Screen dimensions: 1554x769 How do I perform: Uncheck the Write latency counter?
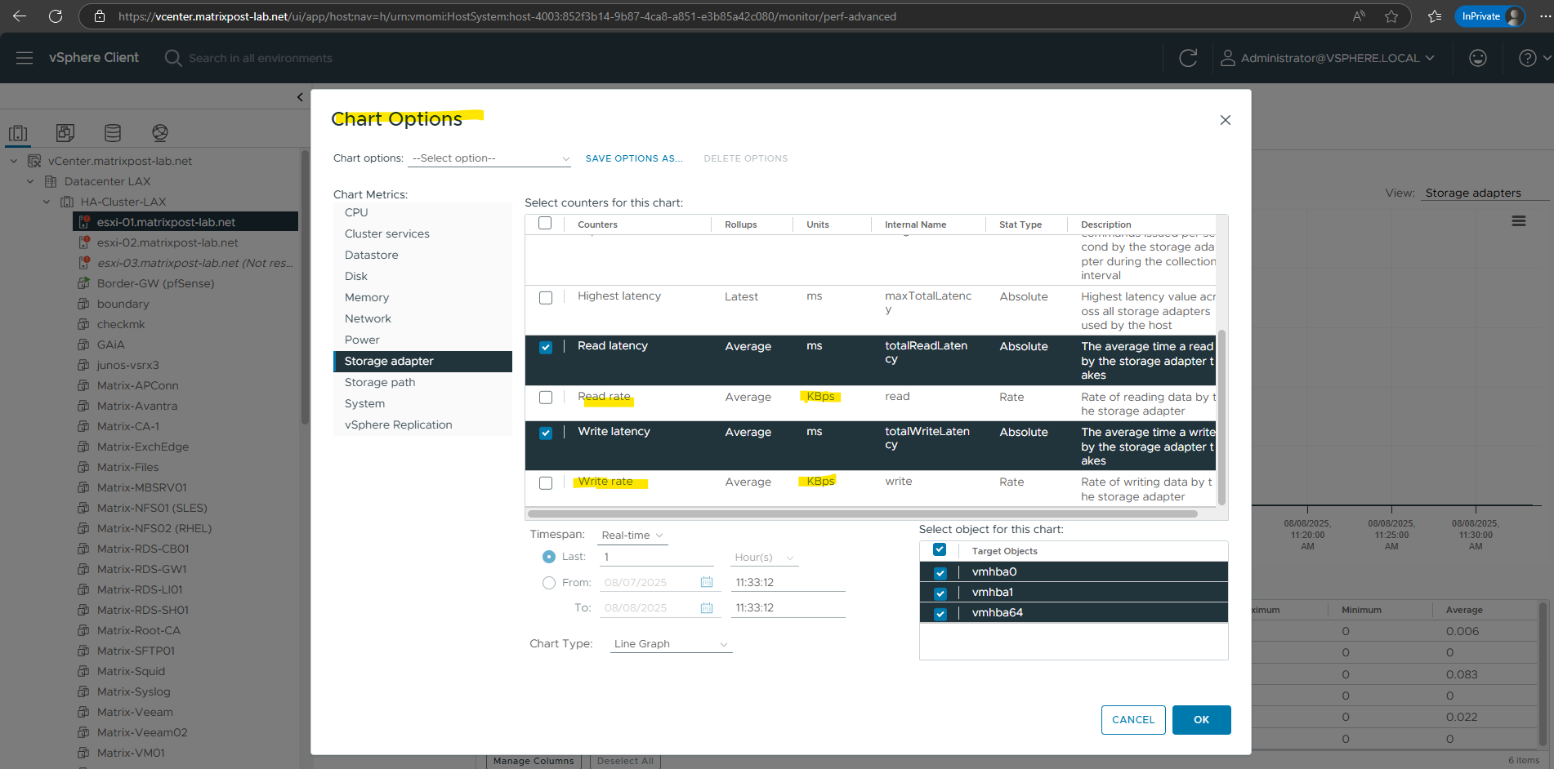[x=546, y=433]
